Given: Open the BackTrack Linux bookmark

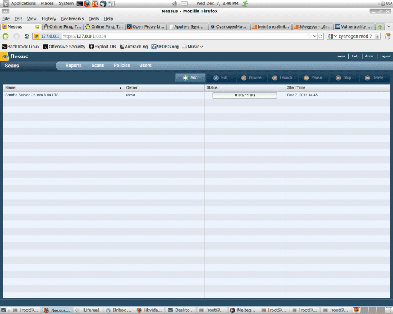Looking at the screenshot, I should (21, 47).
